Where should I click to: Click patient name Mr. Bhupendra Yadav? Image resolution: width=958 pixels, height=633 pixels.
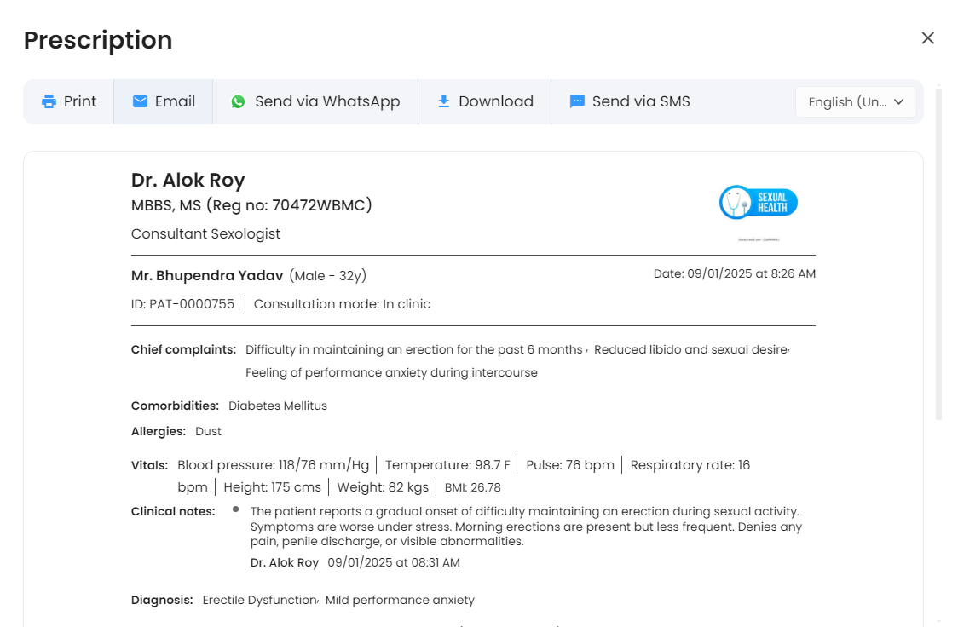coord(207,276)
